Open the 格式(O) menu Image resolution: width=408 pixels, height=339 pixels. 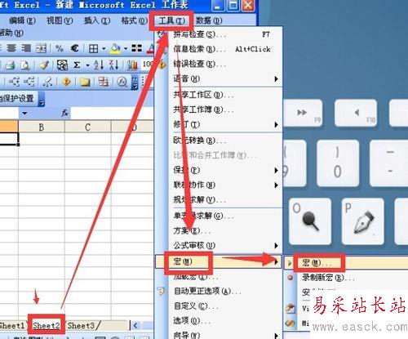[x=134, y=20]
